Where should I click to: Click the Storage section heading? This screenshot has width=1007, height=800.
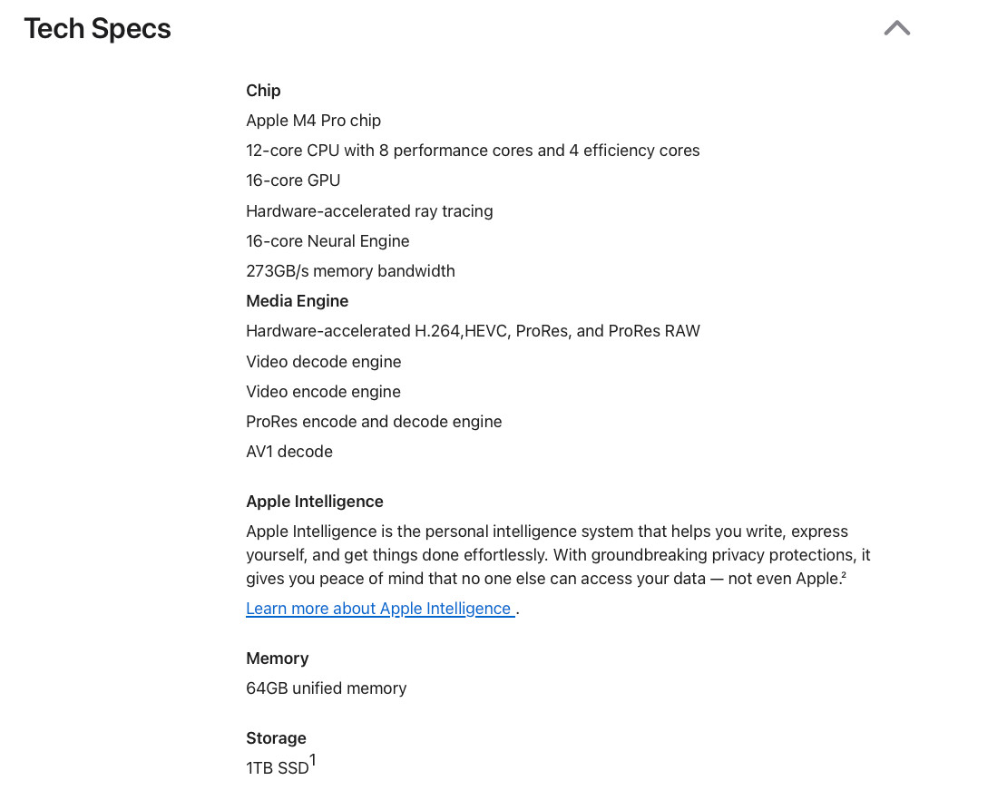[276, 738]
